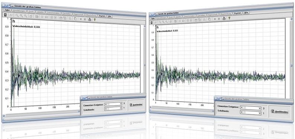295x139 pixels.
Task: Increase Elementare Ereignisse with right arrow, left dialog
Action: coord(121,104)
